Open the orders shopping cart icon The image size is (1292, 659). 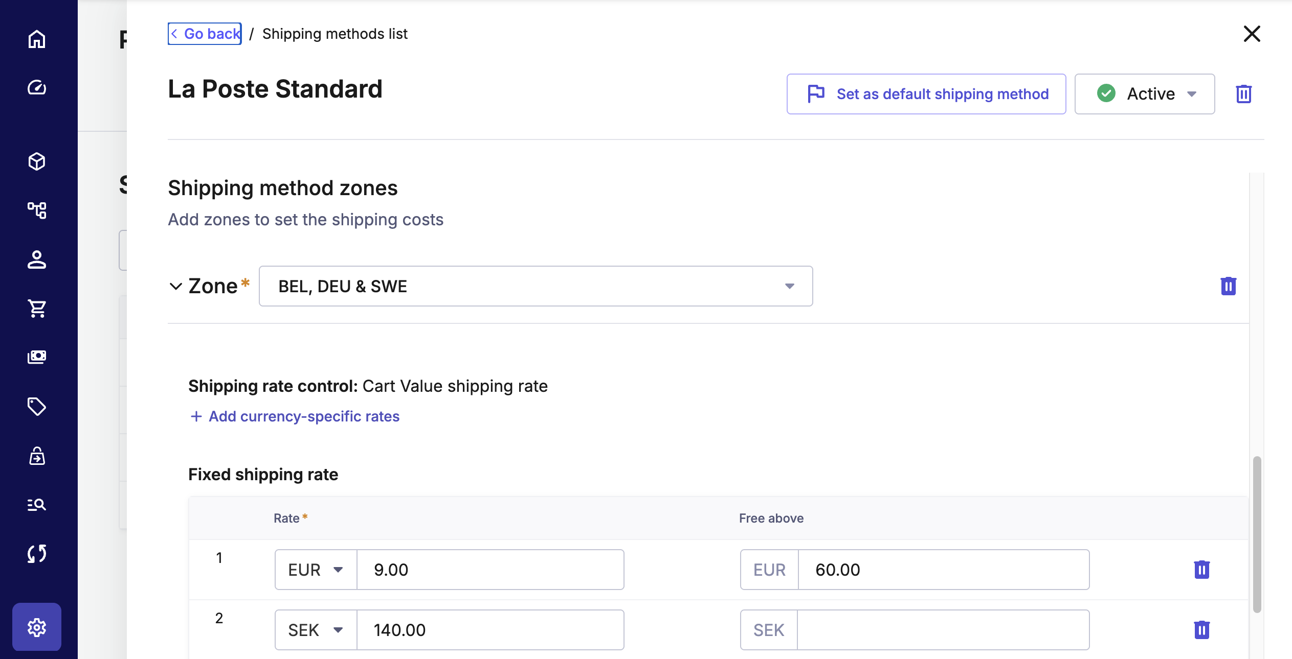(x=37, y=308)
